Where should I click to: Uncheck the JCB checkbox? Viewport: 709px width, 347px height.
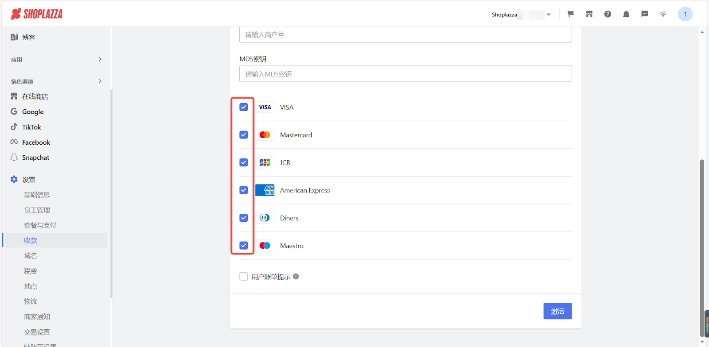pos(244,162)
